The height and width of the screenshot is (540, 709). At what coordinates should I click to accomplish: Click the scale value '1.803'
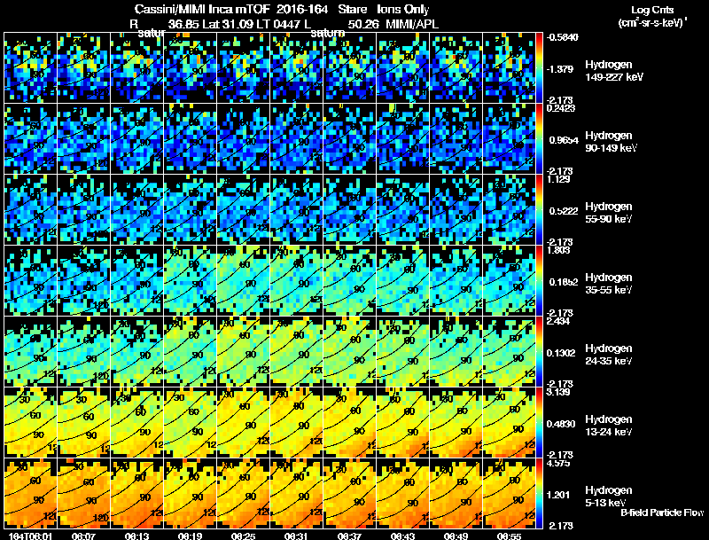point(558,250)
